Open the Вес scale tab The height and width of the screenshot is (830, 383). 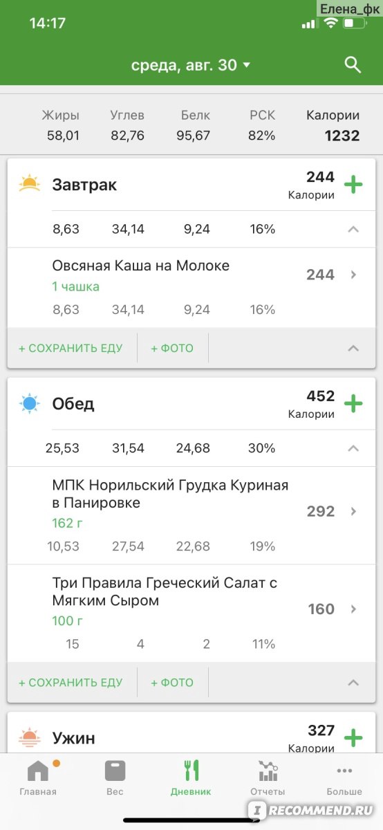coord(115,777)
